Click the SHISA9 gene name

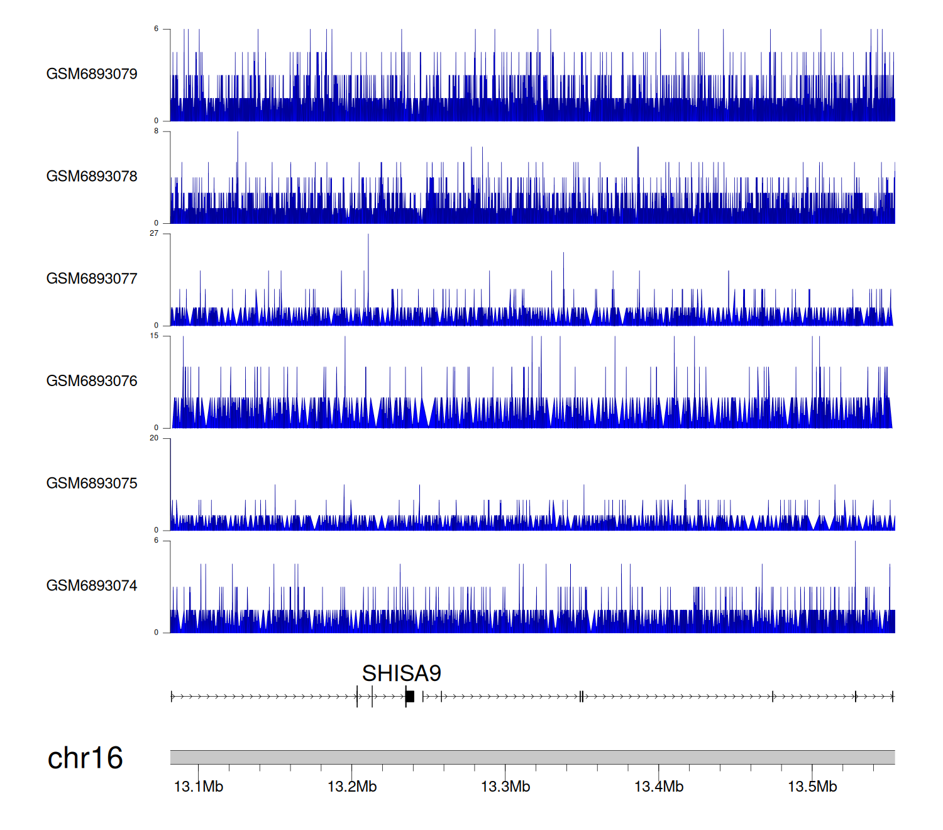[401, 673]
